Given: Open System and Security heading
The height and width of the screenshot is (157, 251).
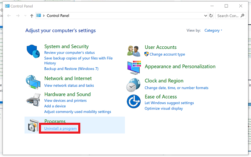Looking at the screenshot, I should click(67, 46).
